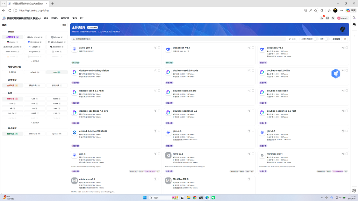
Task: Open Windows Start menu
Action: coord(145,198)
